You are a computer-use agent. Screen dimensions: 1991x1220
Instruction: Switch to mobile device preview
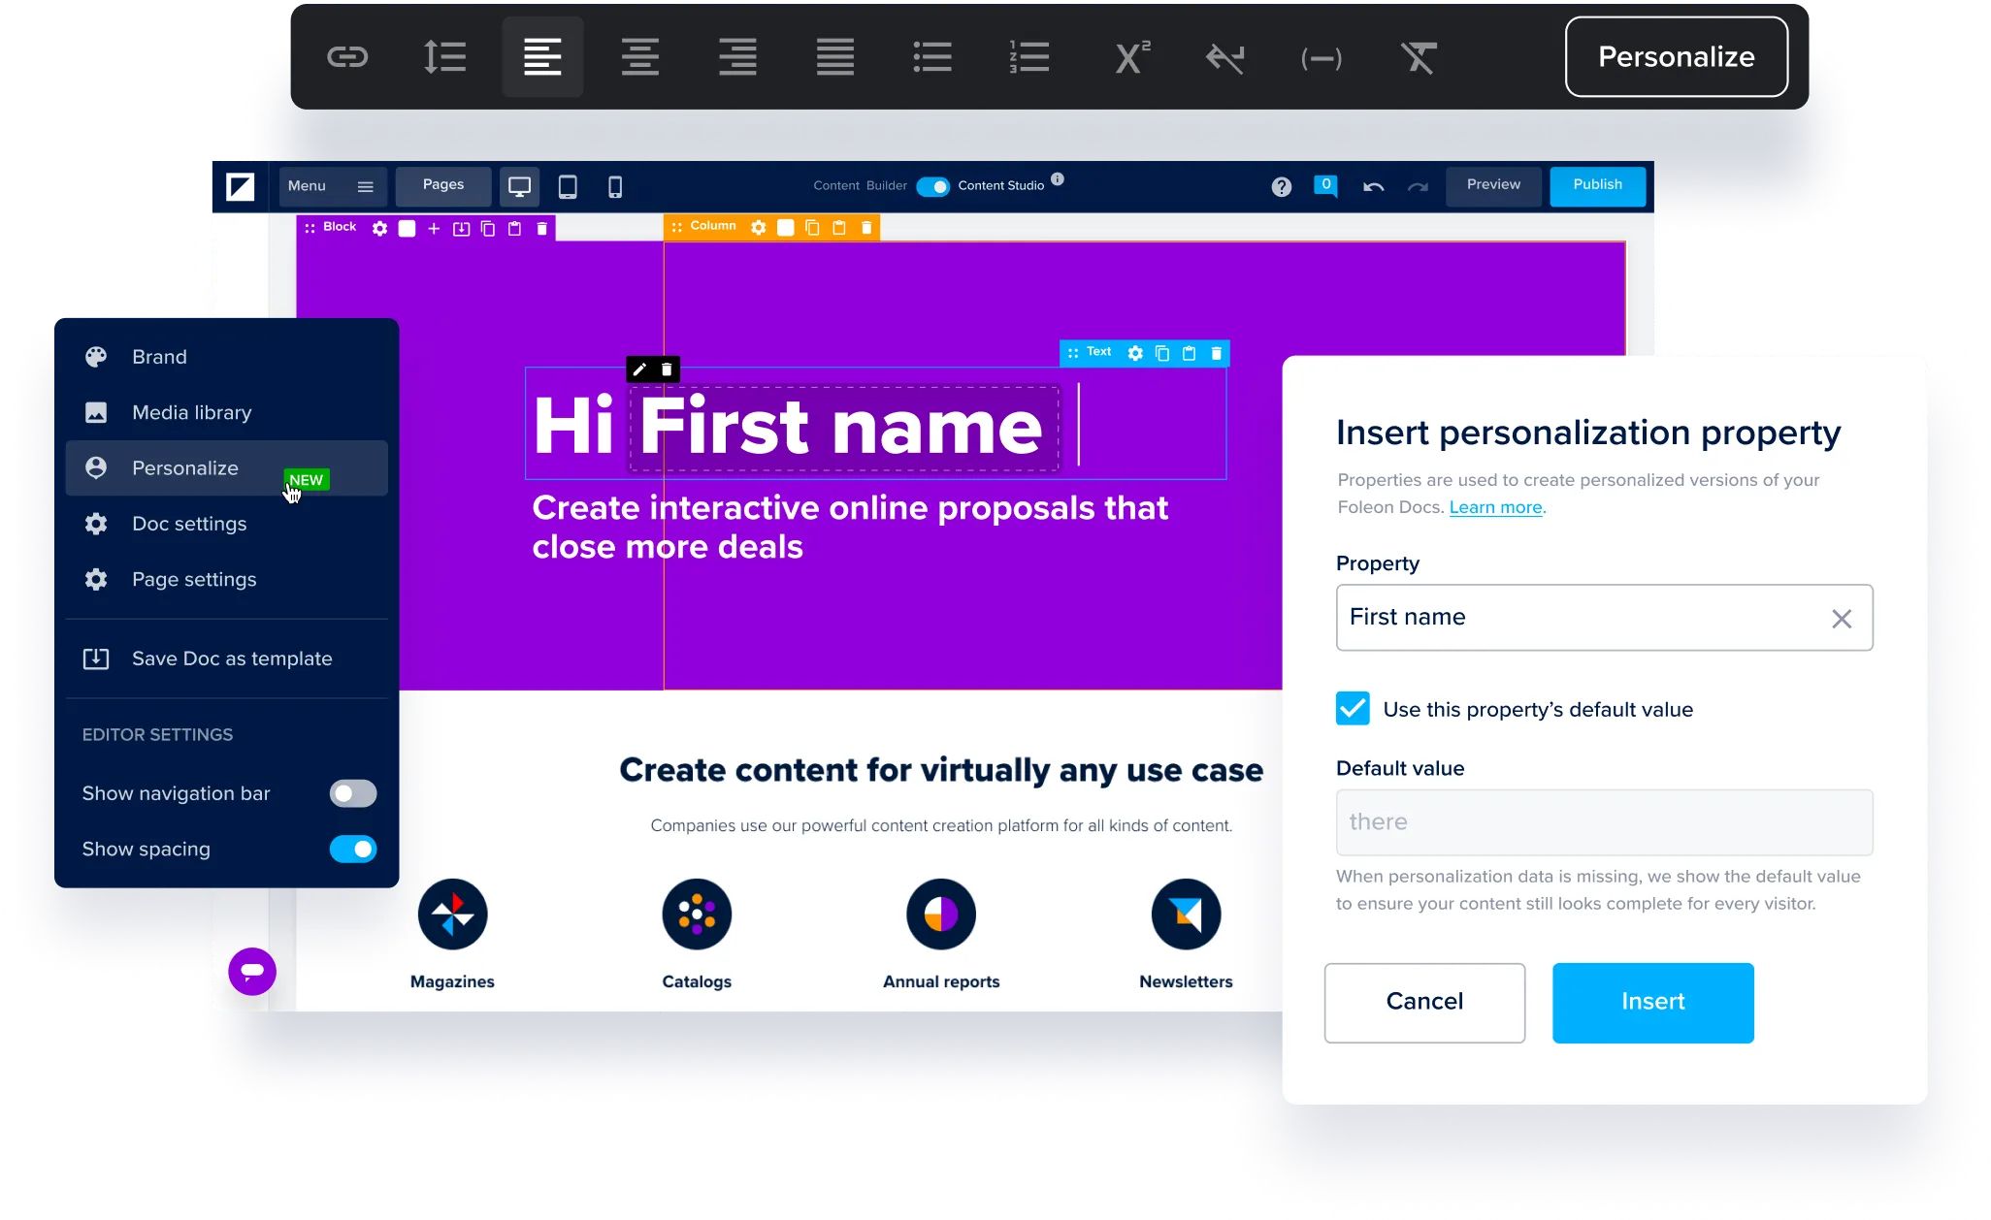(x=615, y=186)
